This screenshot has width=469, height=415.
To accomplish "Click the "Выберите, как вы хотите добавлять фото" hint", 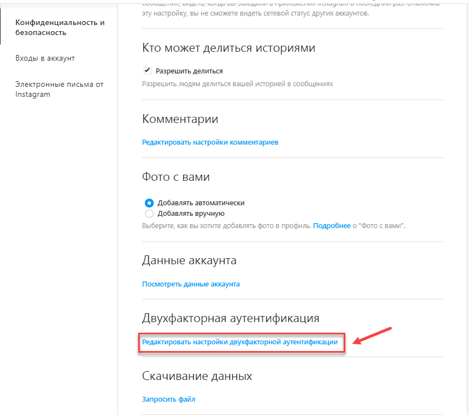I will pos(227,226).
